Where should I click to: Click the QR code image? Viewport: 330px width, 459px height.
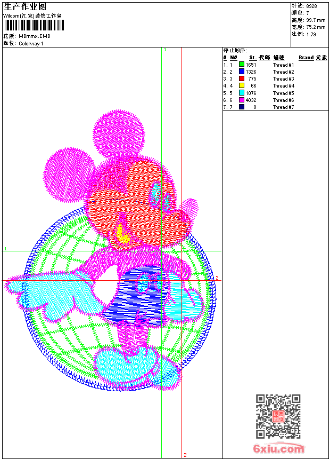pos(278,416)
